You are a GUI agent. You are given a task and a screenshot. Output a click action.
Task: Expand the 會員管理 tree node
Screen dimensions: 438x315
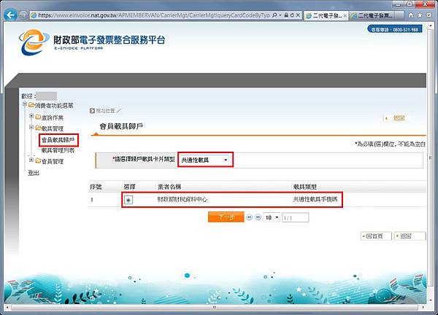coord(31,160)
